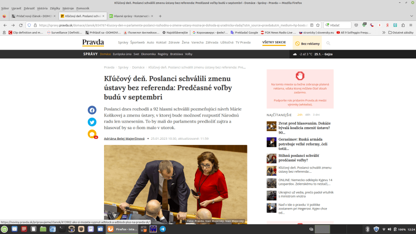The width and height of the screenshot is (416, 234).
Task: Show most-read from 48h
Action: pos(308,115)
